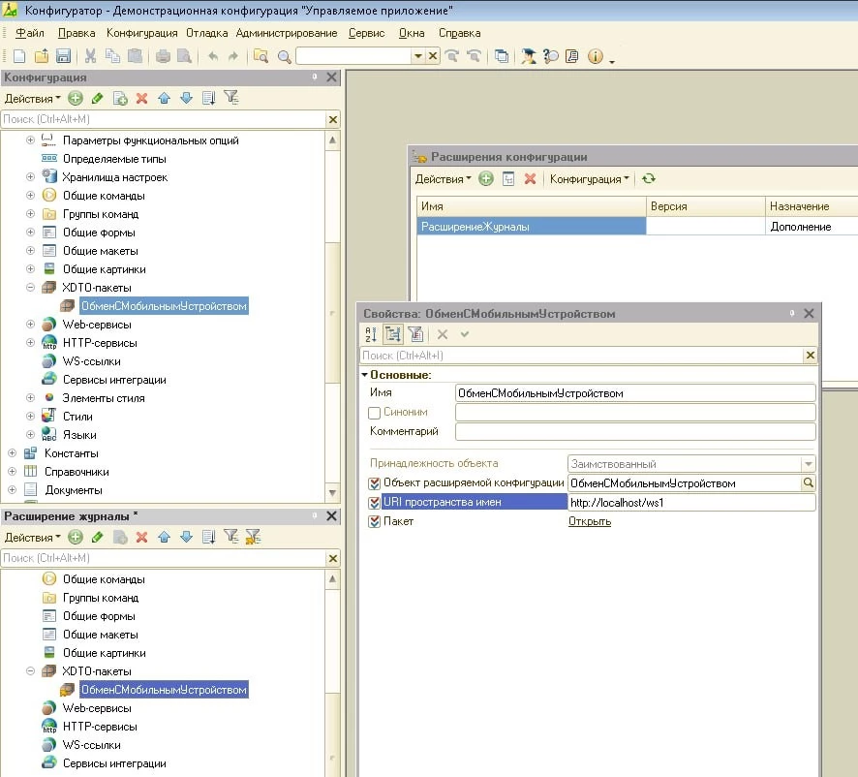Click the pencil edit icon in Конфигурация panel
The image size is (858, 777).
97,98
